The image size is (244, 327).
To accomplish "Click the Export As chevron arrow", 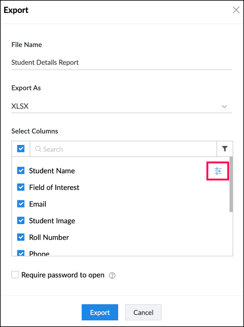I will coord(225,107).
